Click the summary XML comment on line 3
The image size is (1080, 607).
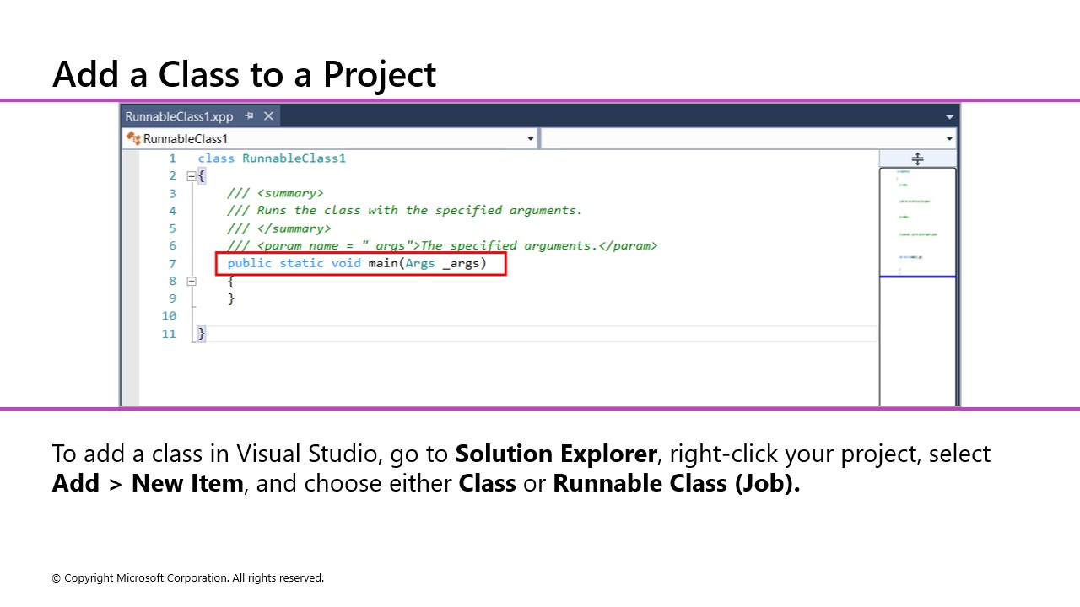(275, 192)
